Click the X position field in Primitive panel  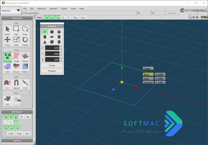tap(52, 48)
